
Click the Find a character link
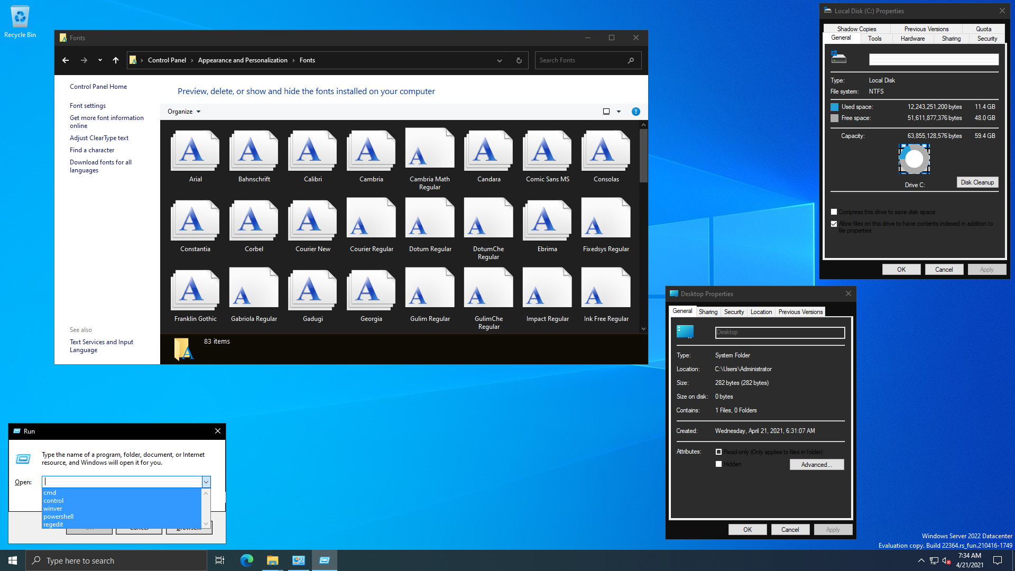coord(92,150)
